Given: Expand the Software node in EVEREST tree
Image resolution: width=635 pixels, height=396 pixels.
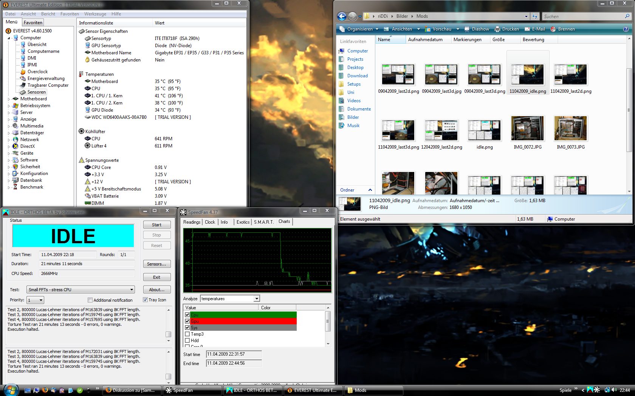Looking at the screenshot, I should [x=9, y=160].
